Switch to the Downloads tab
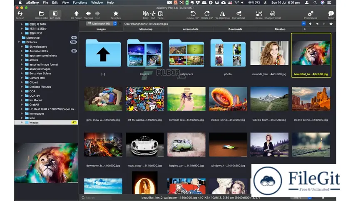Screen dimensions: 348x201 235,29
